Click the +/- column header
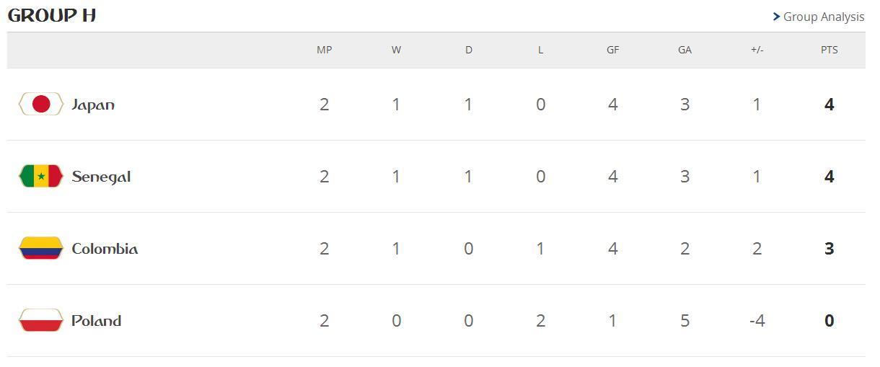Screen dimensions: 880x367 (757, 50)
